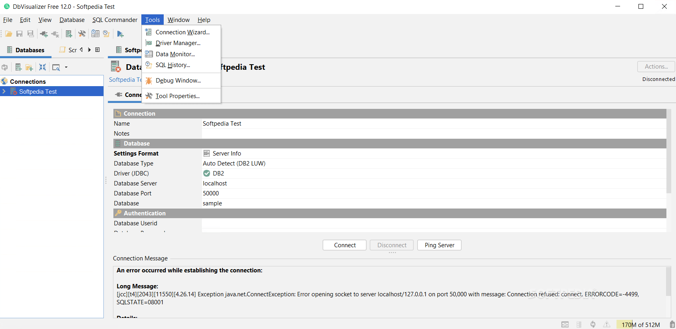Image resolution: width=676 pixels, height=329 pixels.
Task: Click the auto-commit refresh icon in status bar
Action: pyautogui.click(x=593, y=325)
